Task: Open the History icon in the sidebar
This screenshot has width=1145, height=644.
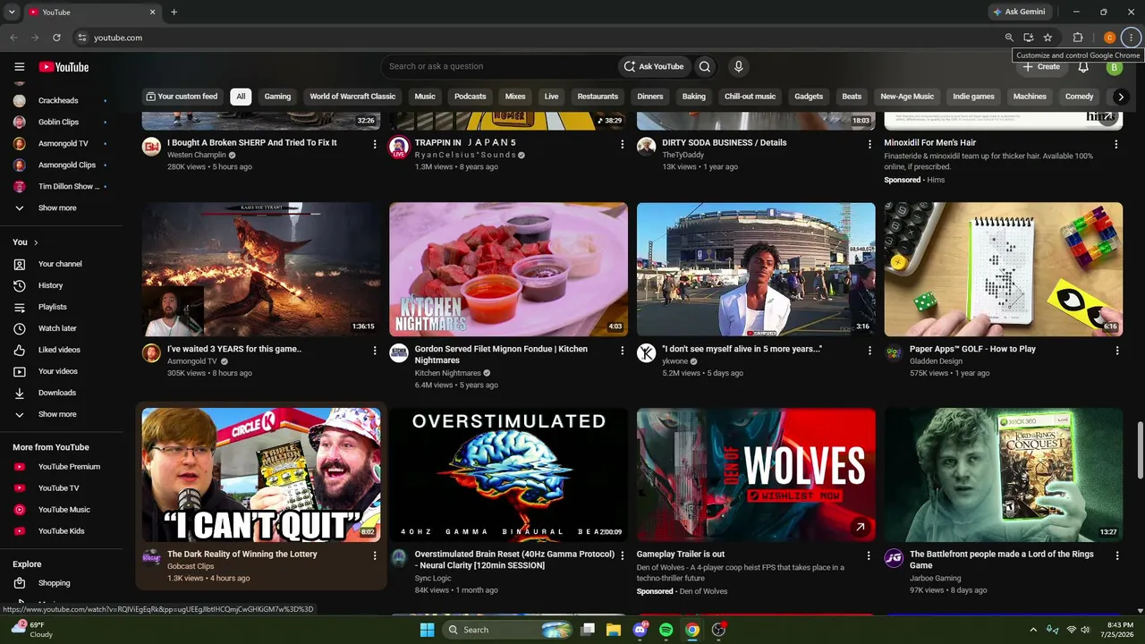Action: (x=19, y=285)
